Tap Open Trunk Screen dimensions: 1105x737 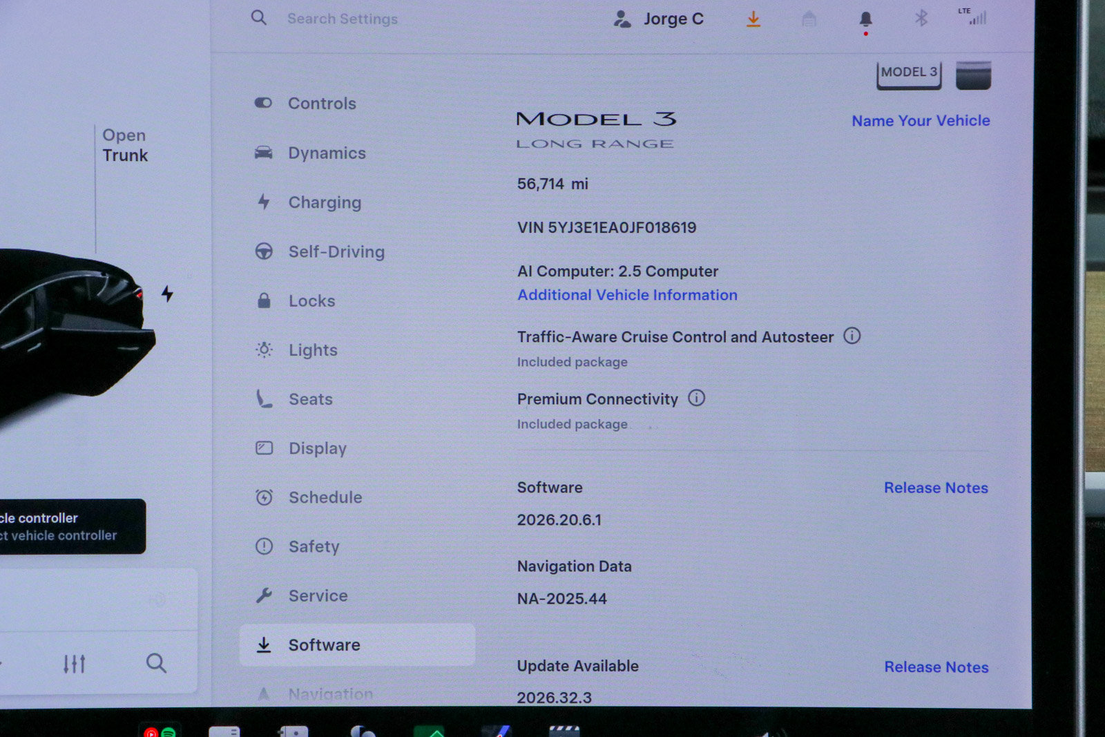point(125,145)
